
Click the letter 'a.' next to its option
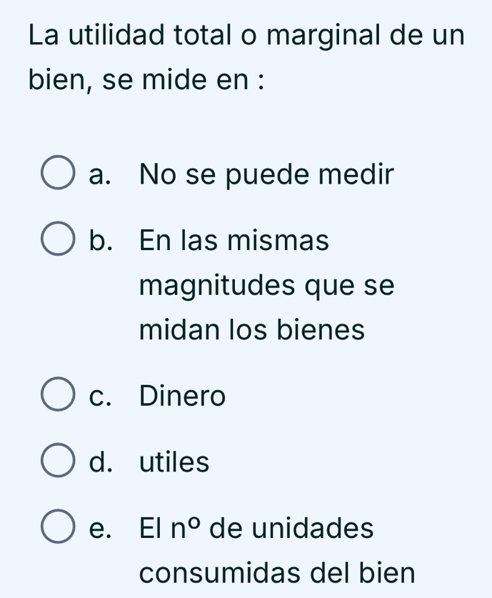click(x=99, y=174)
